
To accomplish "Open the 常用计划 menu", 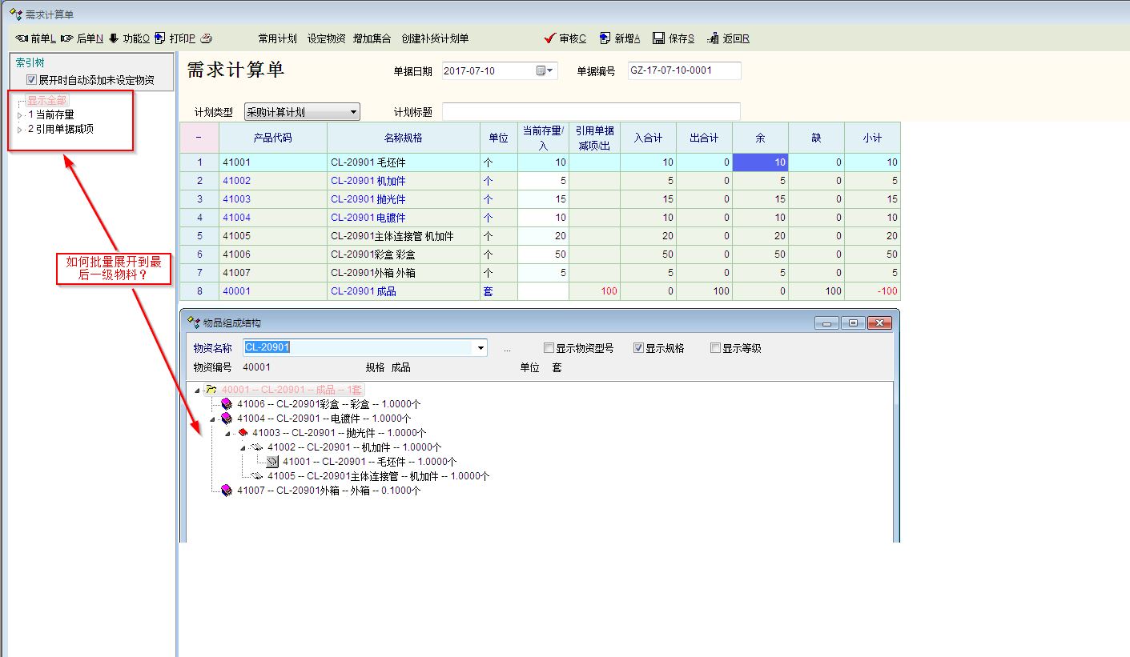I will point(277,38).
